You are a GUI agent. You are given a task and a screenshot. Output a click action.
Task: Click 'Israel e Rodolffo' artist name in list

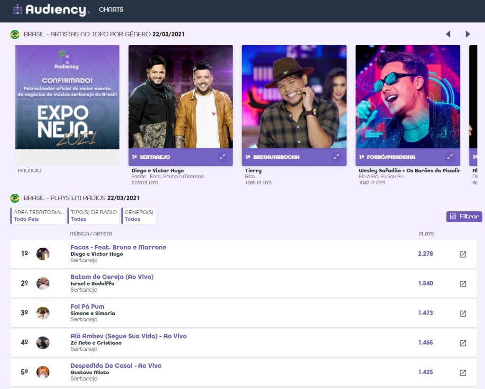click(92, 284)
